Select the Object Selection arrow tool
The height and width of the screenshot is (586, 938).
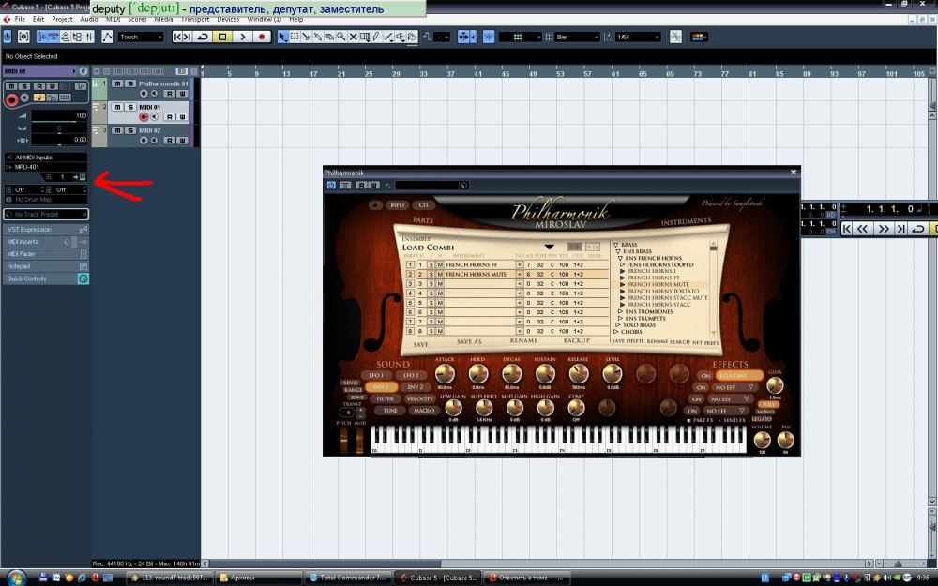pos(283,38)
